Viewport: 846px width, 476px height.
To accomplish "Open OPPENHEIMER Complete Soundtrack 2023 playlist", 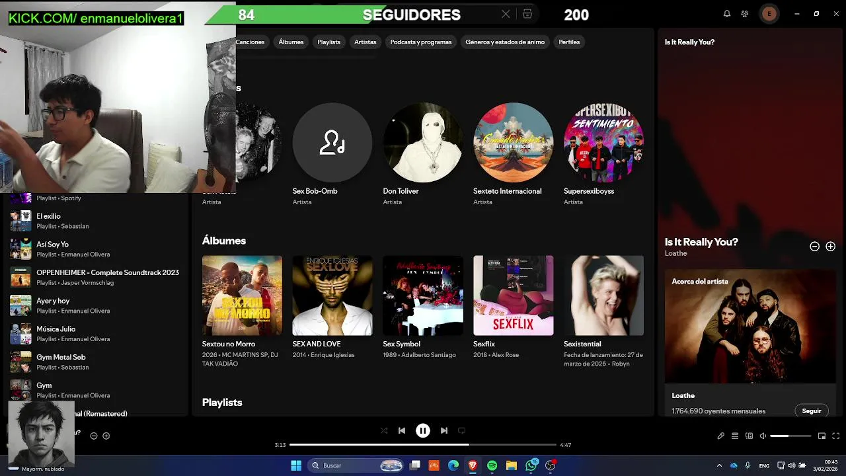I will [x=95, y=277].
